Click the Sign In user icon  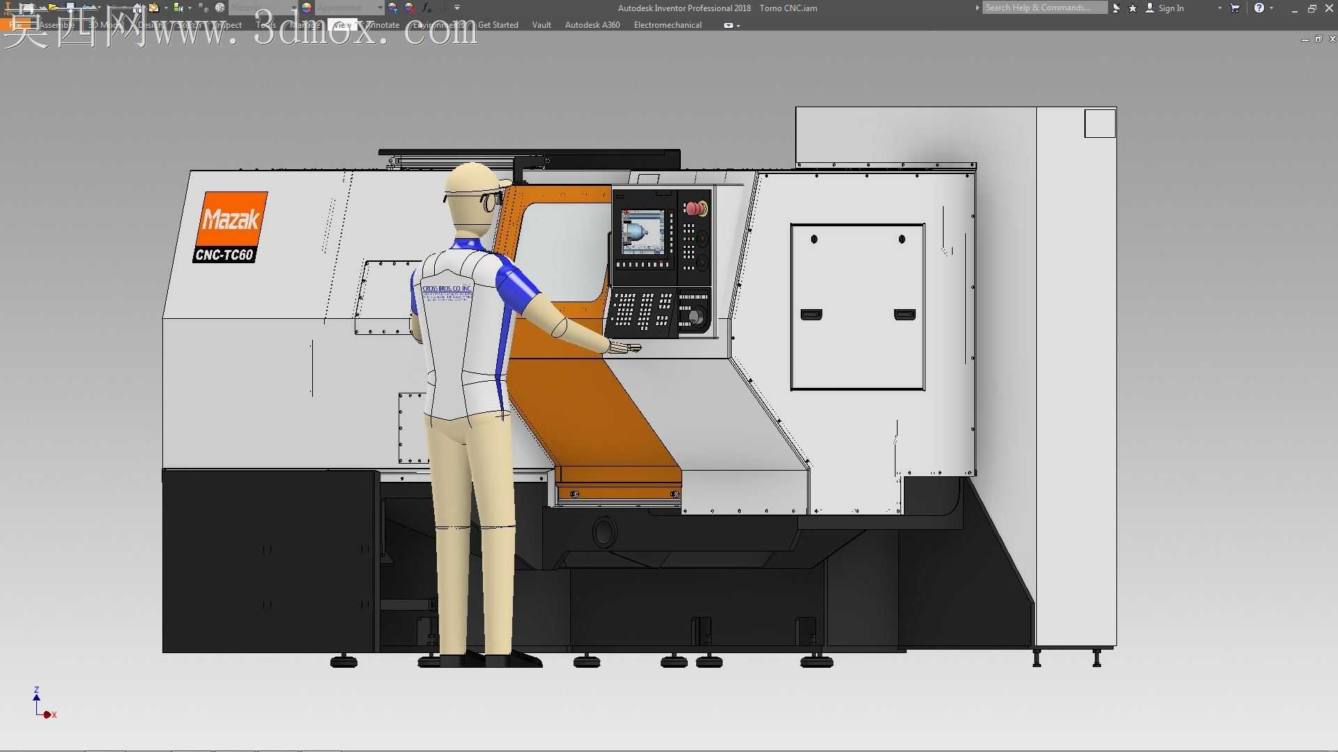point(1150,8)
